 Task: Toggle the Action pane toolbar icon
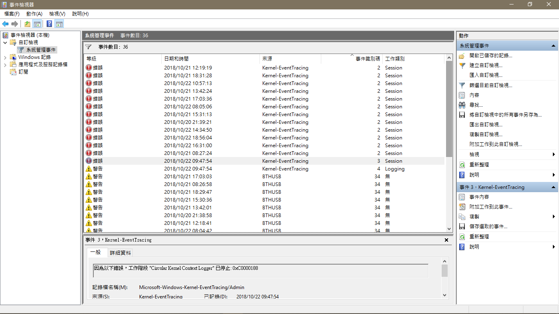click(59, 24)
